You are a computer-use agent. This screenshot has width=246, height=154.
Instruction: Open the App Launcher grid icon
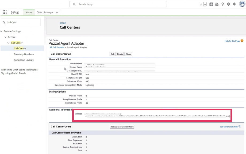point(5,12)
